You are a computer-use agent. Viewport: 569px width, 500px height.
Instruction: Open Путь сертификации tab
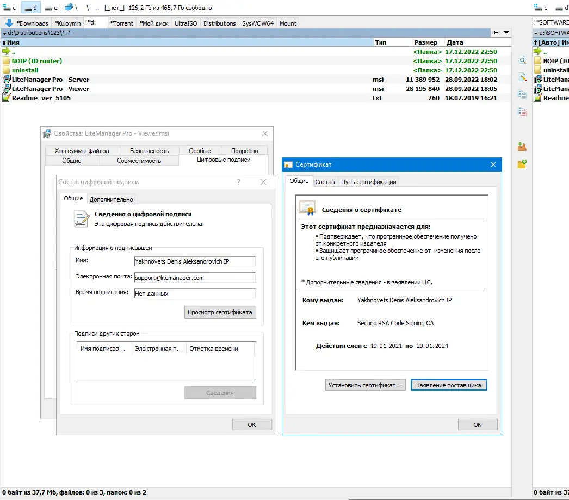coord(368,182)
